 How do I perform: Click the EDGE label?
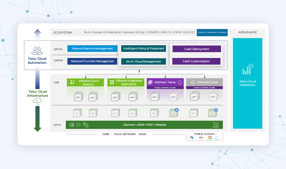coord(143,134)
